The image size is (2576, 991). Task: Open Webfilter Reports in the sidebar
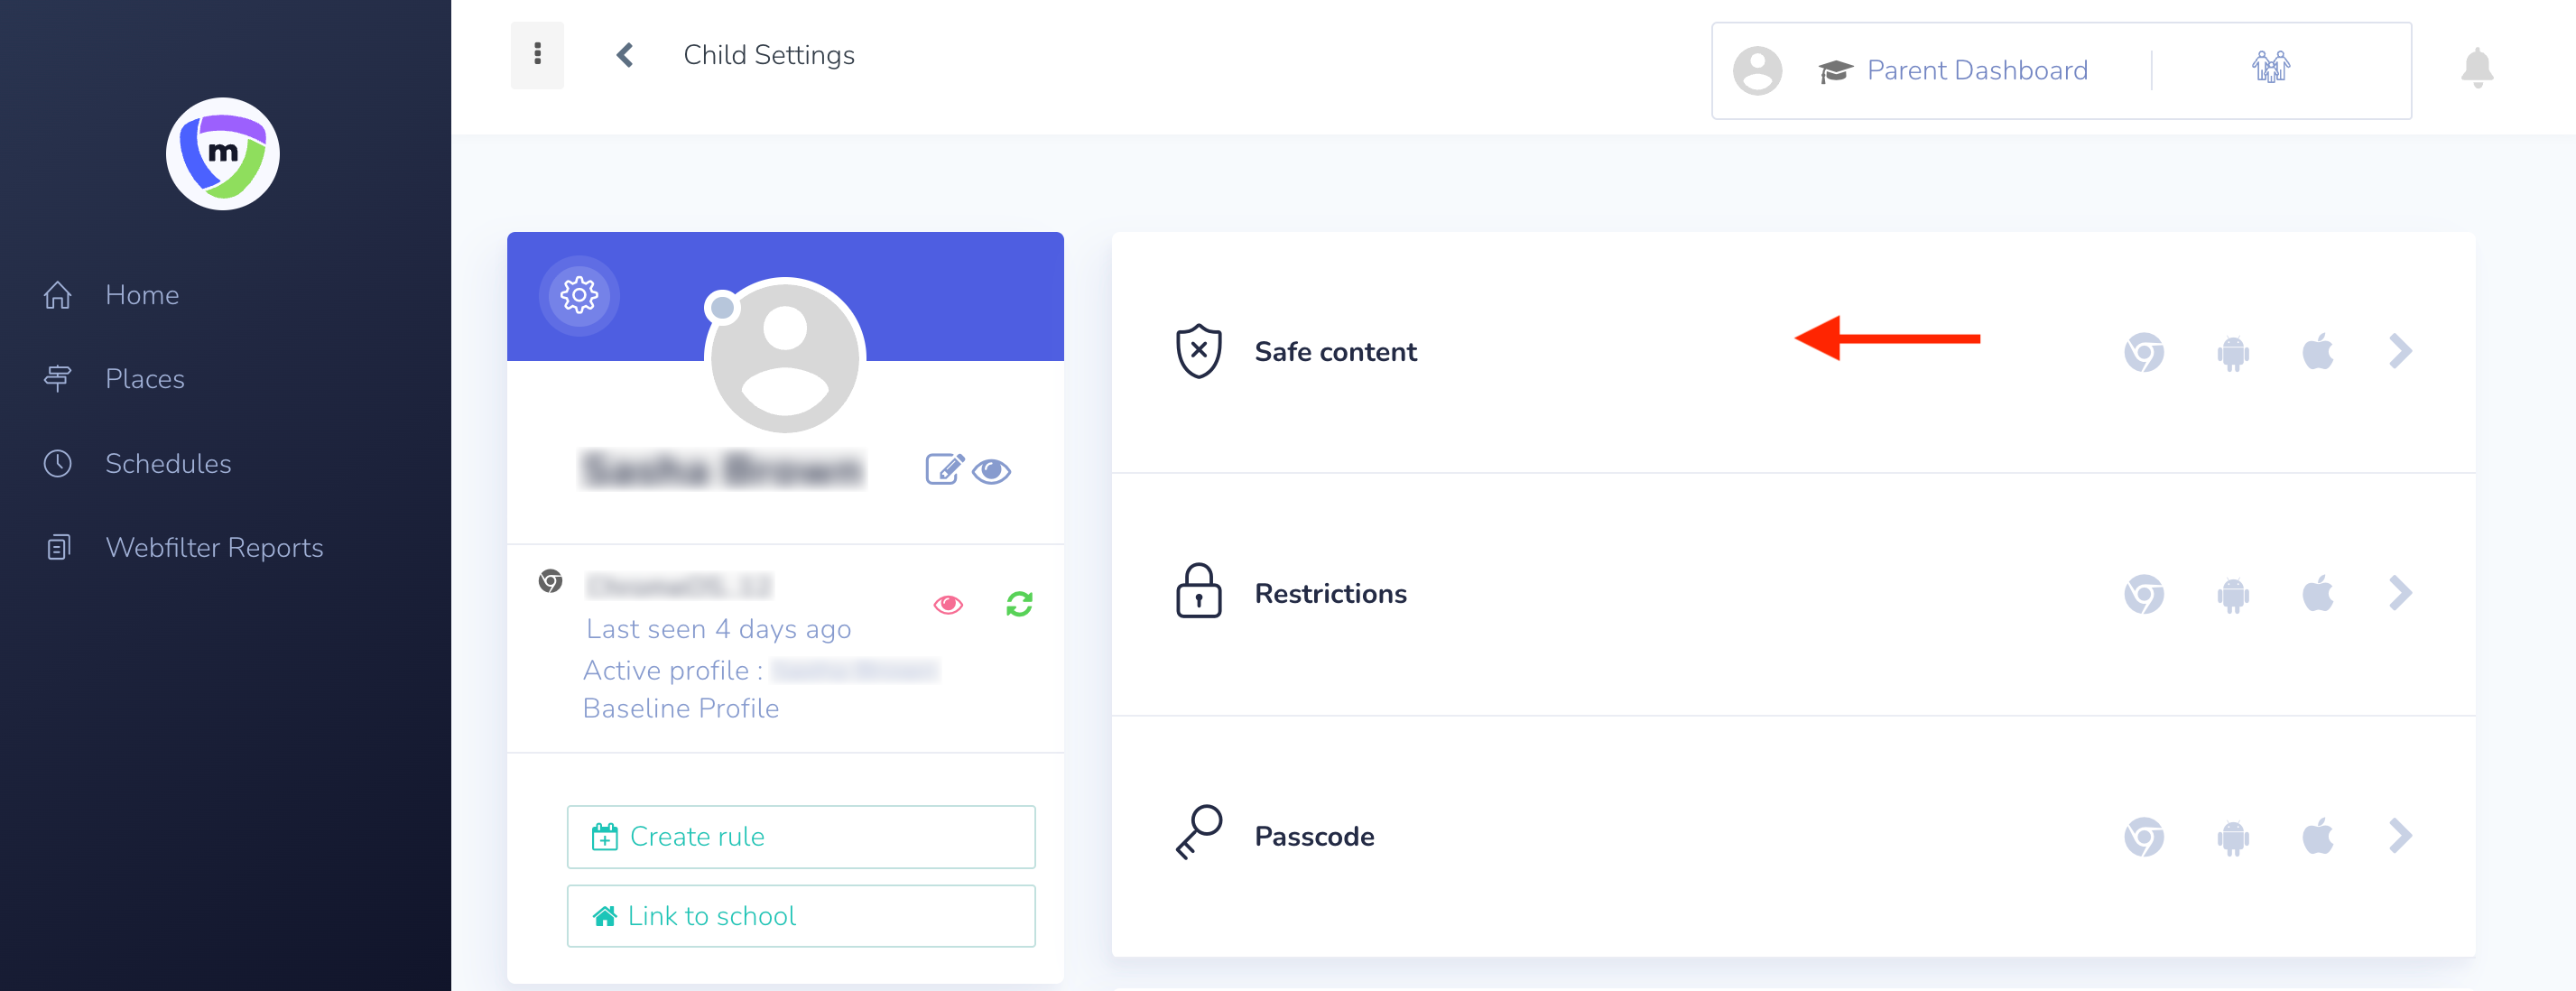213,547
